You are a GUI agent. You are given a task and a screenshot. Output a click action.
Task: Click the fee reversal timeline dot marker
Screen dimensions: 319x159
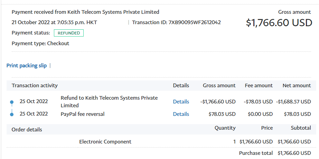pos(12,114)
